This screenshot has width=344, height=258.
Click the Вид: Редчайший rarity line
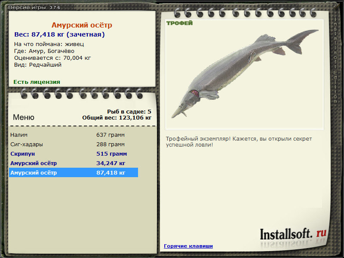point(38,65)
